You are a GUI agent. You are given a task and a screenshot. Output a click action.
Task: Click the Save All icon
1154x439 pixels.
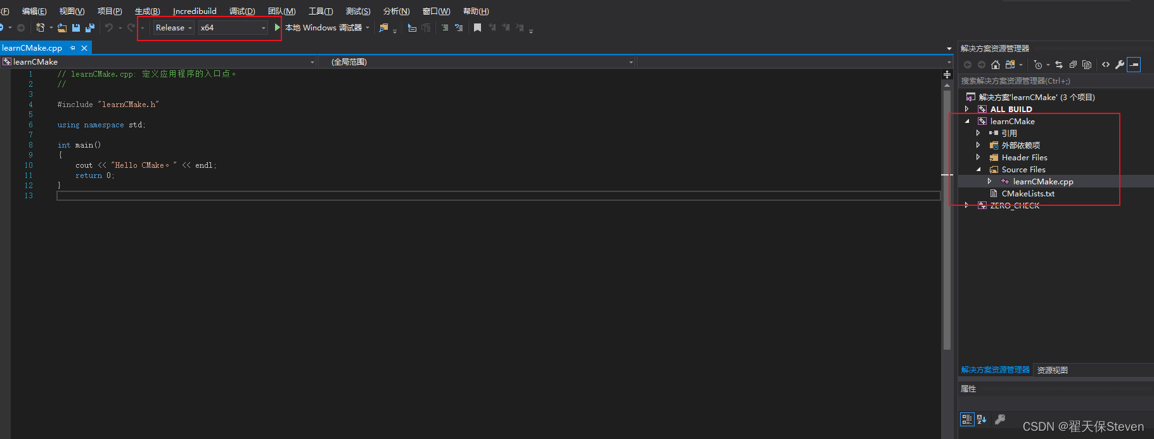pos(90,28)
